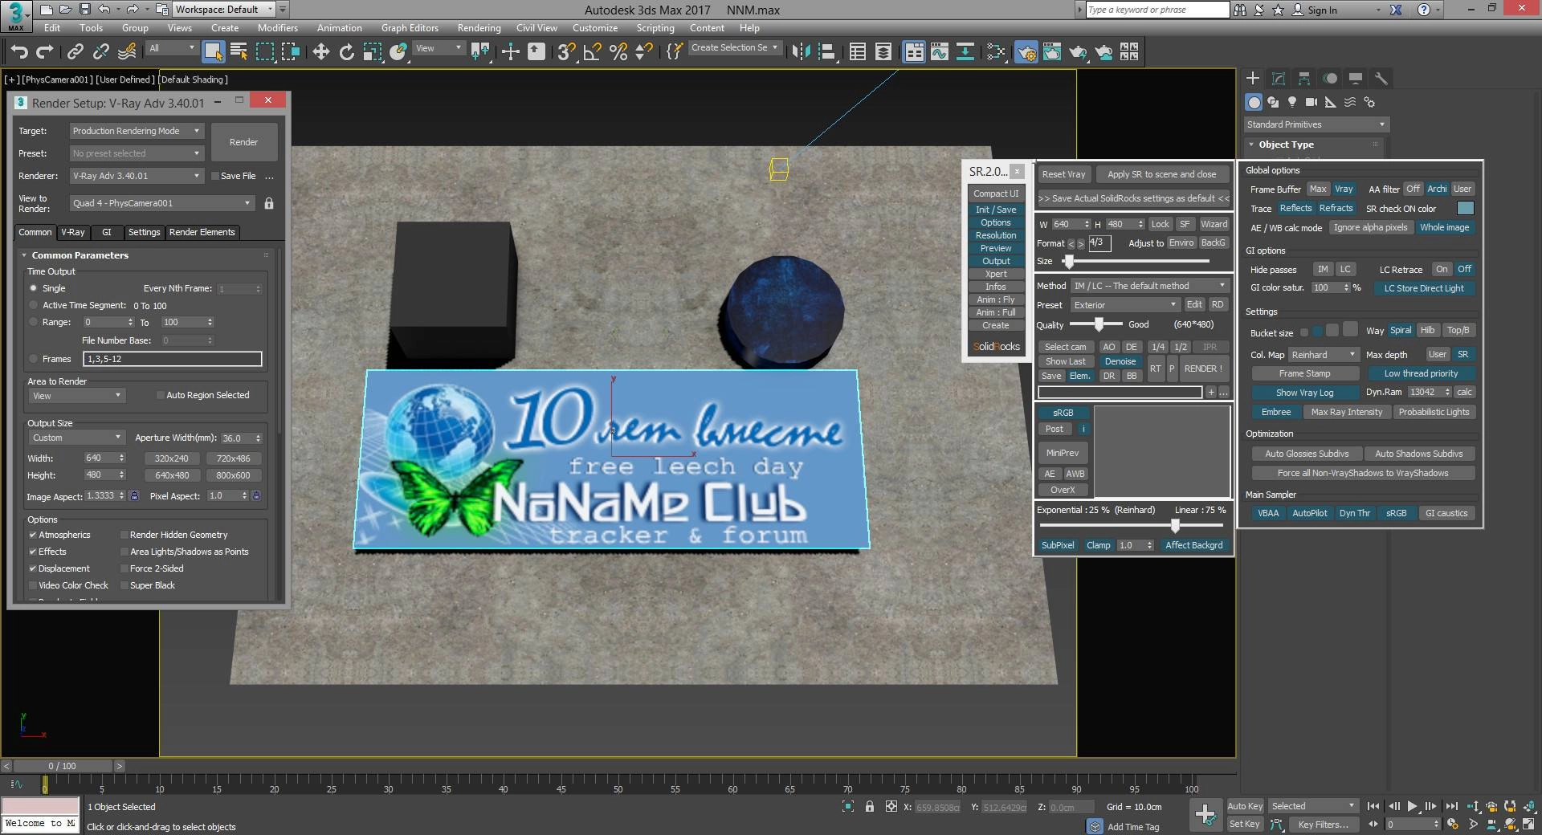Open the Mirror tool
The image size is (1542, 835).
pos(801,52)
